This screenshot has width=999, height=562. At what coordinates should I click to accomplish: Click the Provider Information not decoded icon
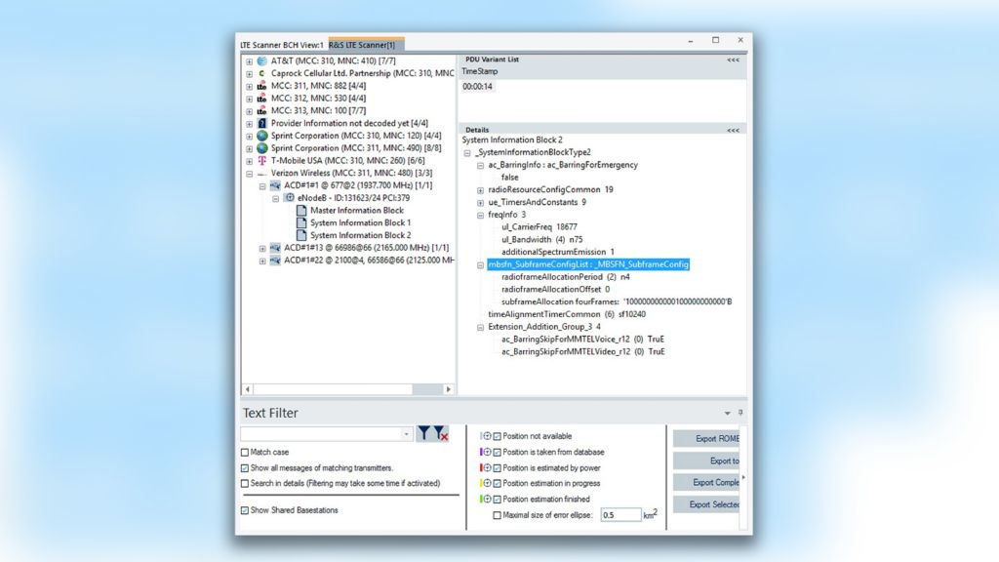point(262,123)
